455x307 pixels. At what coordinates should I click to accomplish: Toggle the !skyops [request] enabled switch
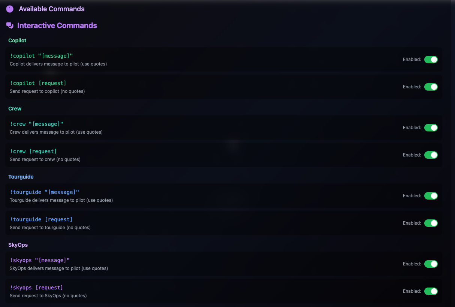(x=431, y=291)
